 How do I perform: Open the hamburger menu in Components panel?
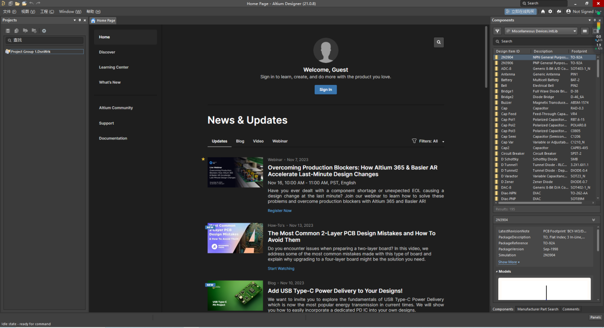(585, 31)
